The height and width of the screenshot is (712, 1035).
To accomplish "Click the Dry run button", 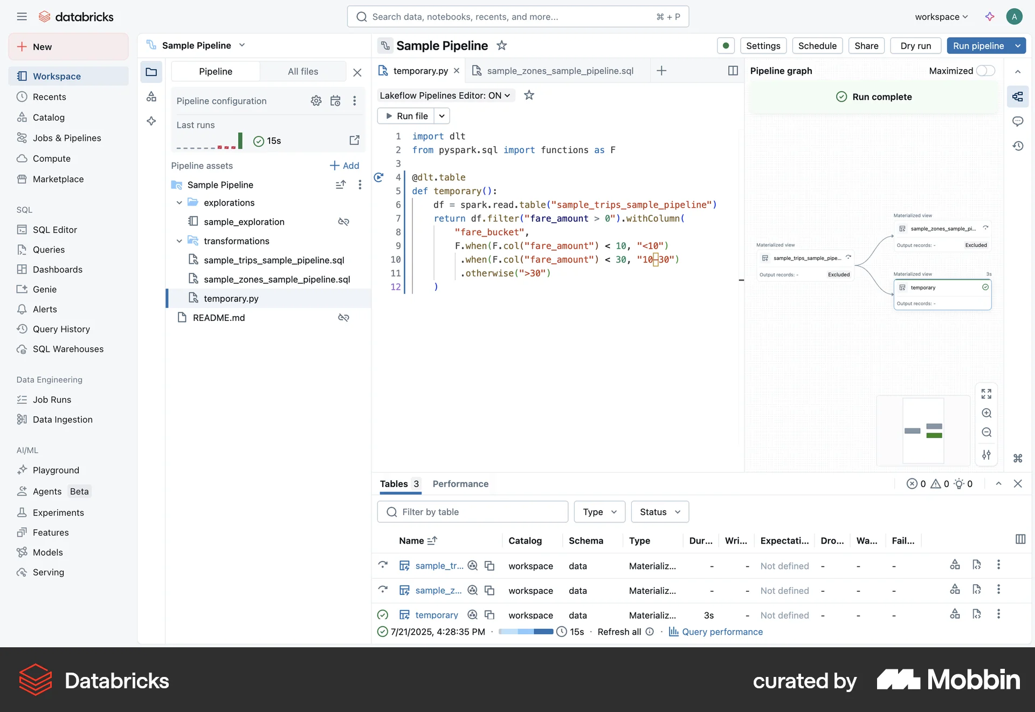I will tap(915, 46).
